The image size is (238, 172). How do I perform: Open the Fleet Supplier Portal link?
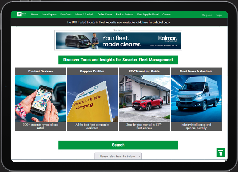[x=148, y=15]
